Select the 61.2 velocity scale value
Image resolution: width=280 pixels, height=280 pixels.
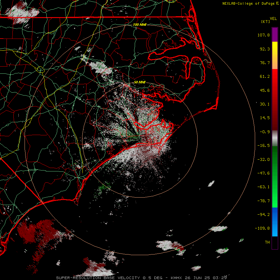click(265, 77)
